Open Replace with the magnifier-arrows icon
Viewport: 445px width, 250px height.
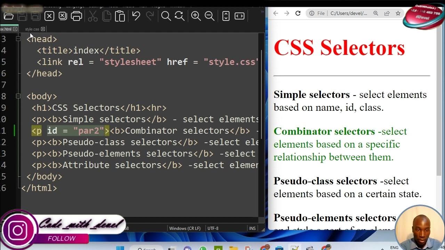click(179, 16)
